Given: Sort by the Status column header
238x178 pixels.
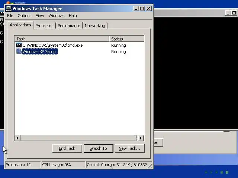Looking at the screenshot, I should pyautogui.click(x=126, y=39).
